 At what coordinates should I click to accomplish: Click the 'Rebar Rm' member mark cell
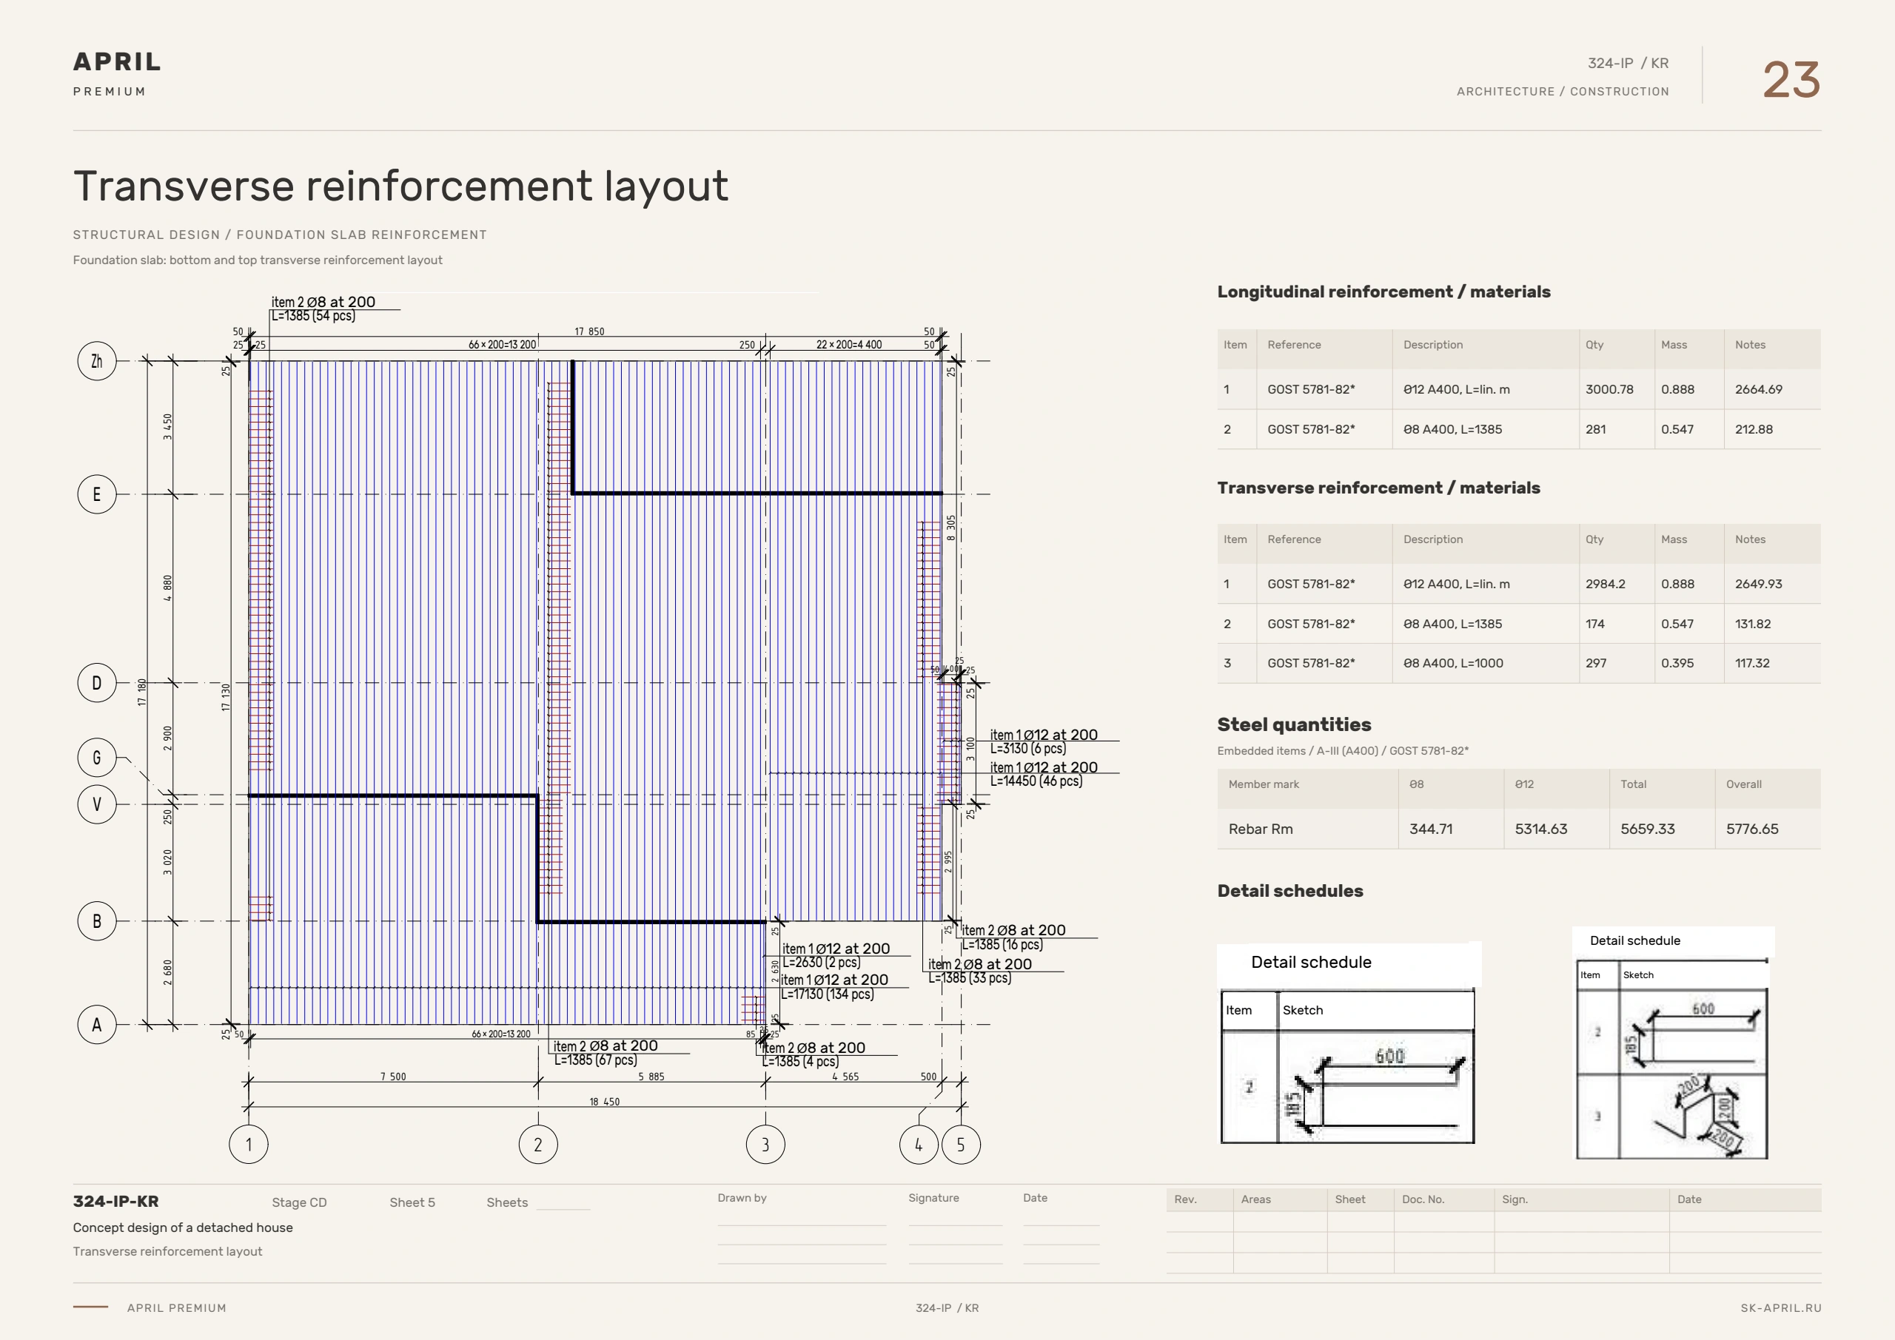pyautogui.click(x=1261, y=829)
